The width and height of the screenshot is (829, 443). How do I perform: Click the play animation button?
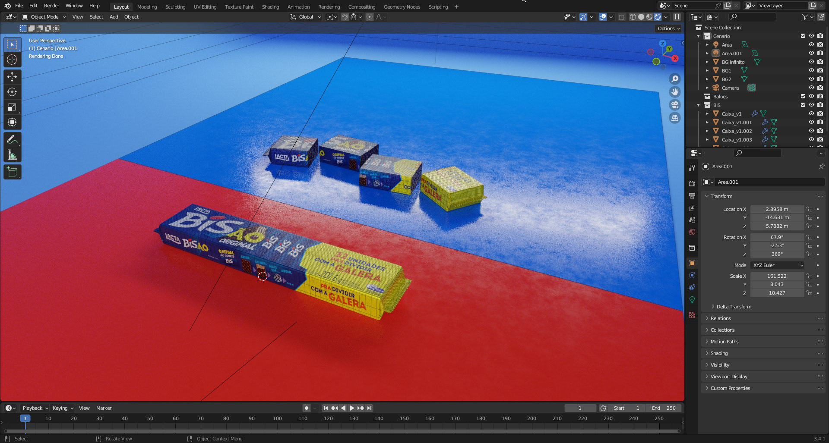point(352,408)
